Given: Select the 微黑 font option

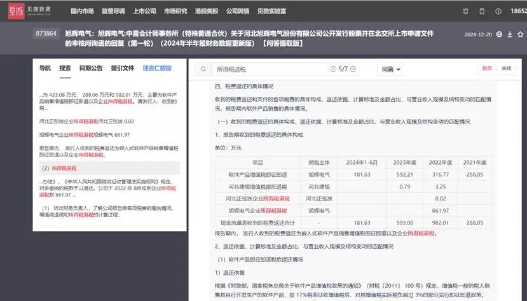Looking at the screenshot, I should tap(487, 68).
